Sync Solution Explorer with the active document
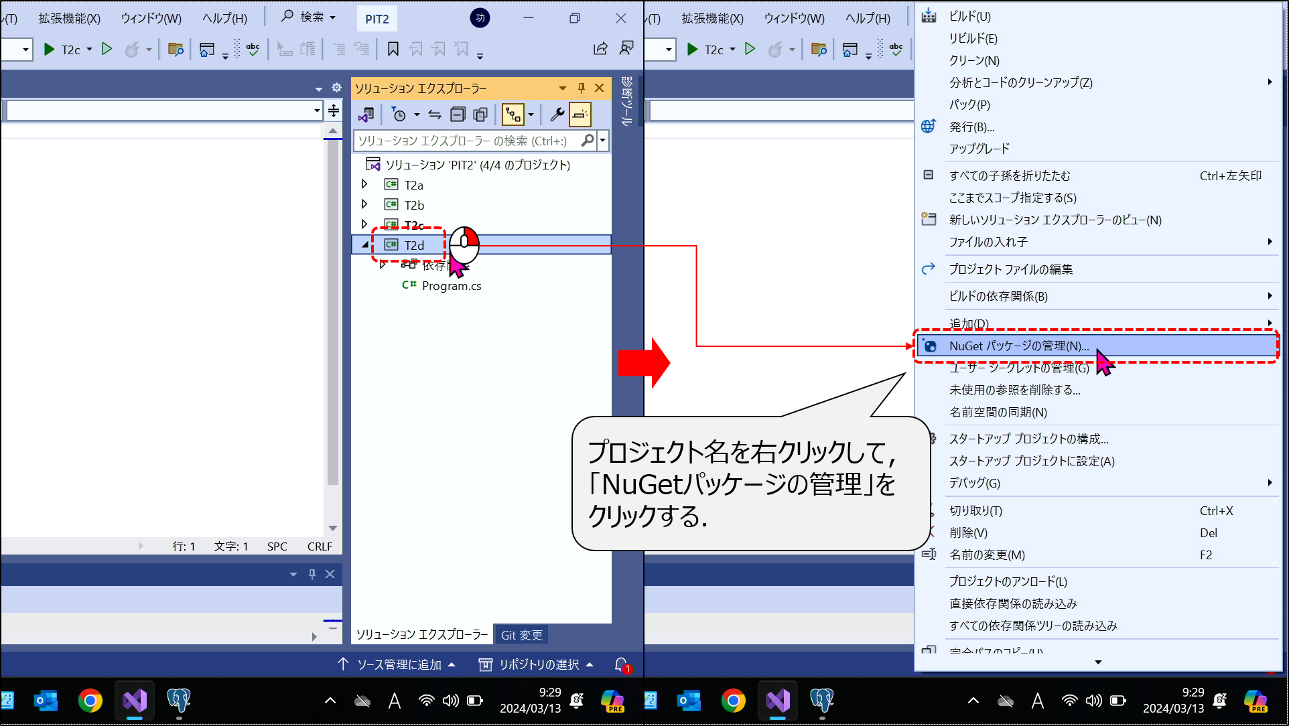This screenshot has width=1289, height=726. click(435, 115)
